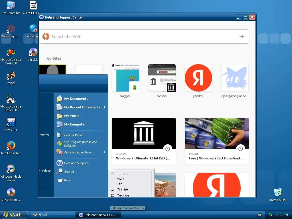Image resolution: width=292 pixels, height=219 pixels.
Task: Launch Windows Media Player desktop icon
Action: [x=11, y=173]
